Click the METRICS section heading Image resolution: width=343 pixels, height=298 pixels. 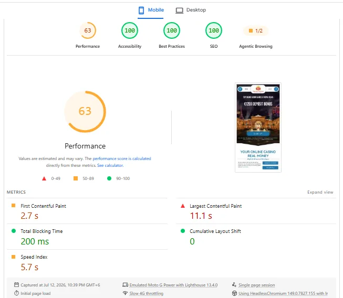(x=16, y=192)
